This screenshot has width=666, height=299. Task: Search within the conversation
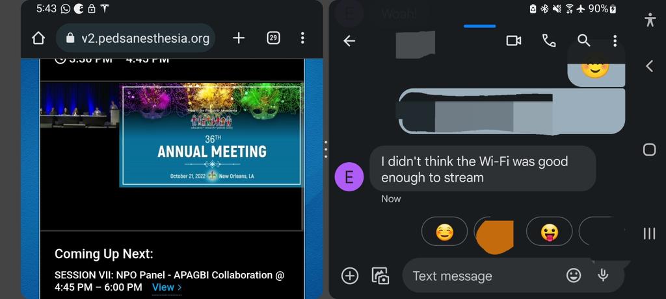click(x=584, y=41)
